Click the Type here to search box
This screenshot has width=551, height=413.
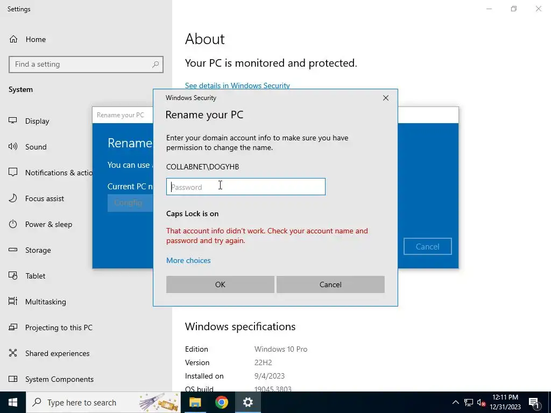(x=103, y=402)
